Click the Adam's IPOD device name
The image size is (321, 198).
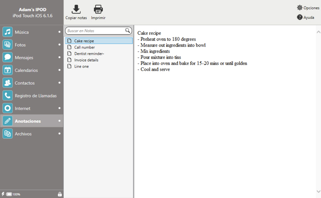tap(33, 10)
